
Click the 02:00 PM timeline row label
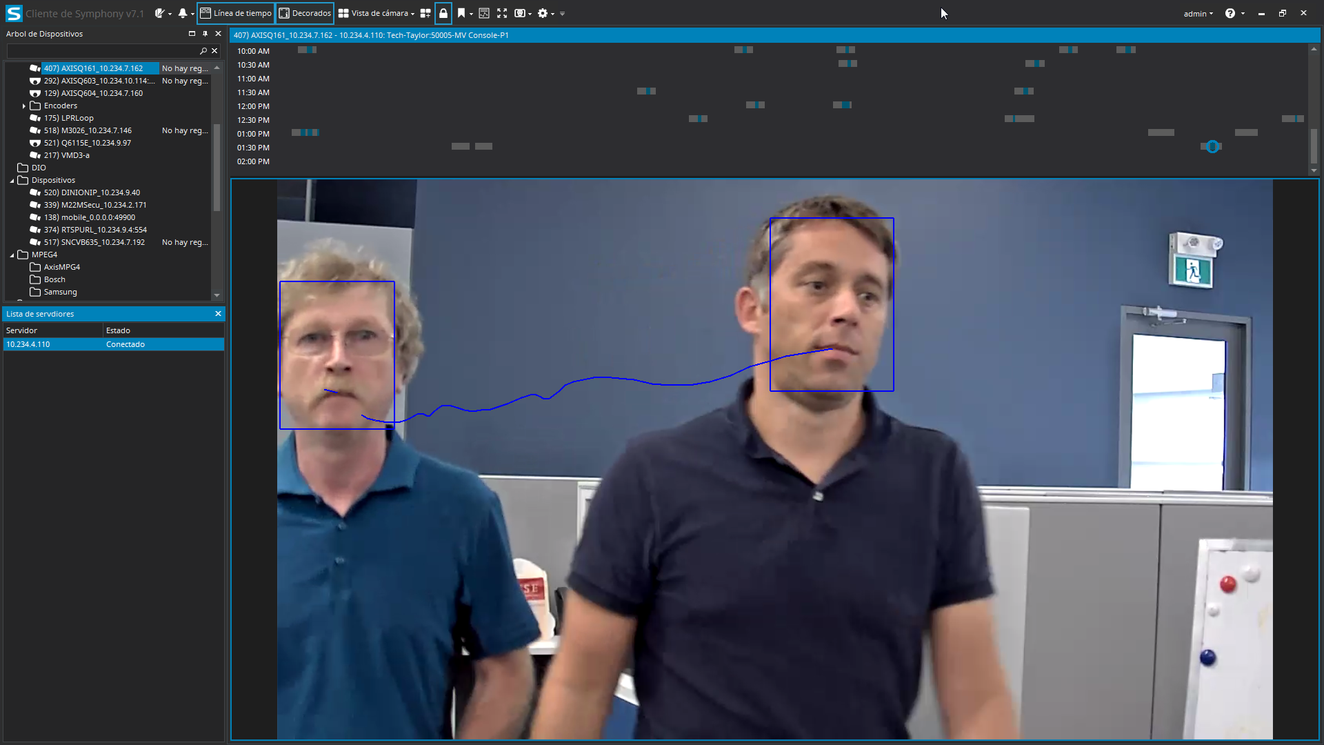click(253, 161)
